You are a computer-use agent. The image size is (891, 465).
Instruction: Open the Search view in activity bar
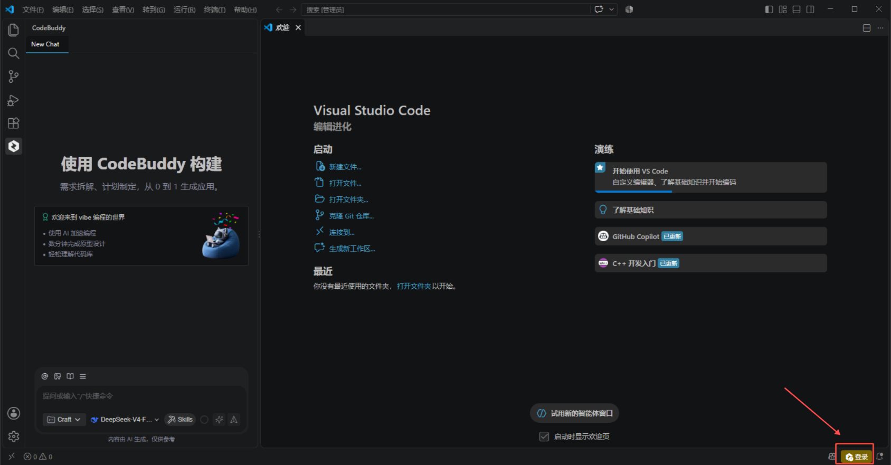coord(14,53)
